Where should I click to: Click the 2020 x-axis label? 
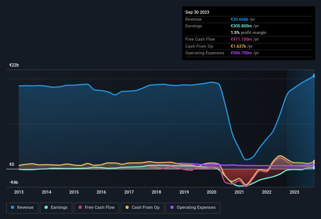click(212, 192)
